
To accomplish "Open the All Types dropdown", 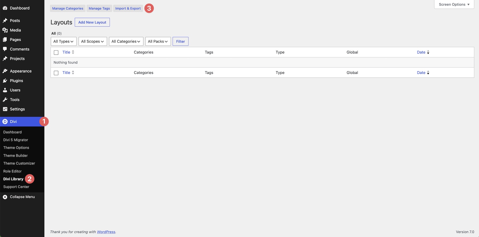I will (x=64, y=41).
